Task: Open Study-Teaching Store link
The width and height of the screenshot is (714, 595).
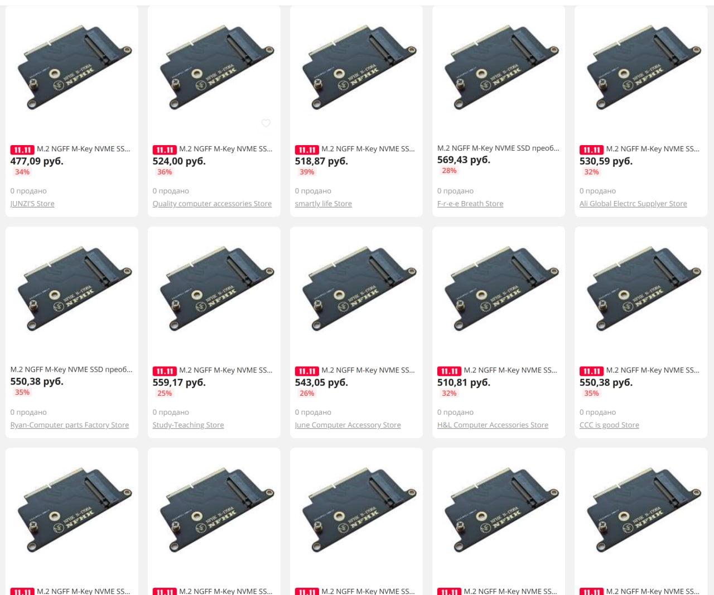Action: point(188,425)
